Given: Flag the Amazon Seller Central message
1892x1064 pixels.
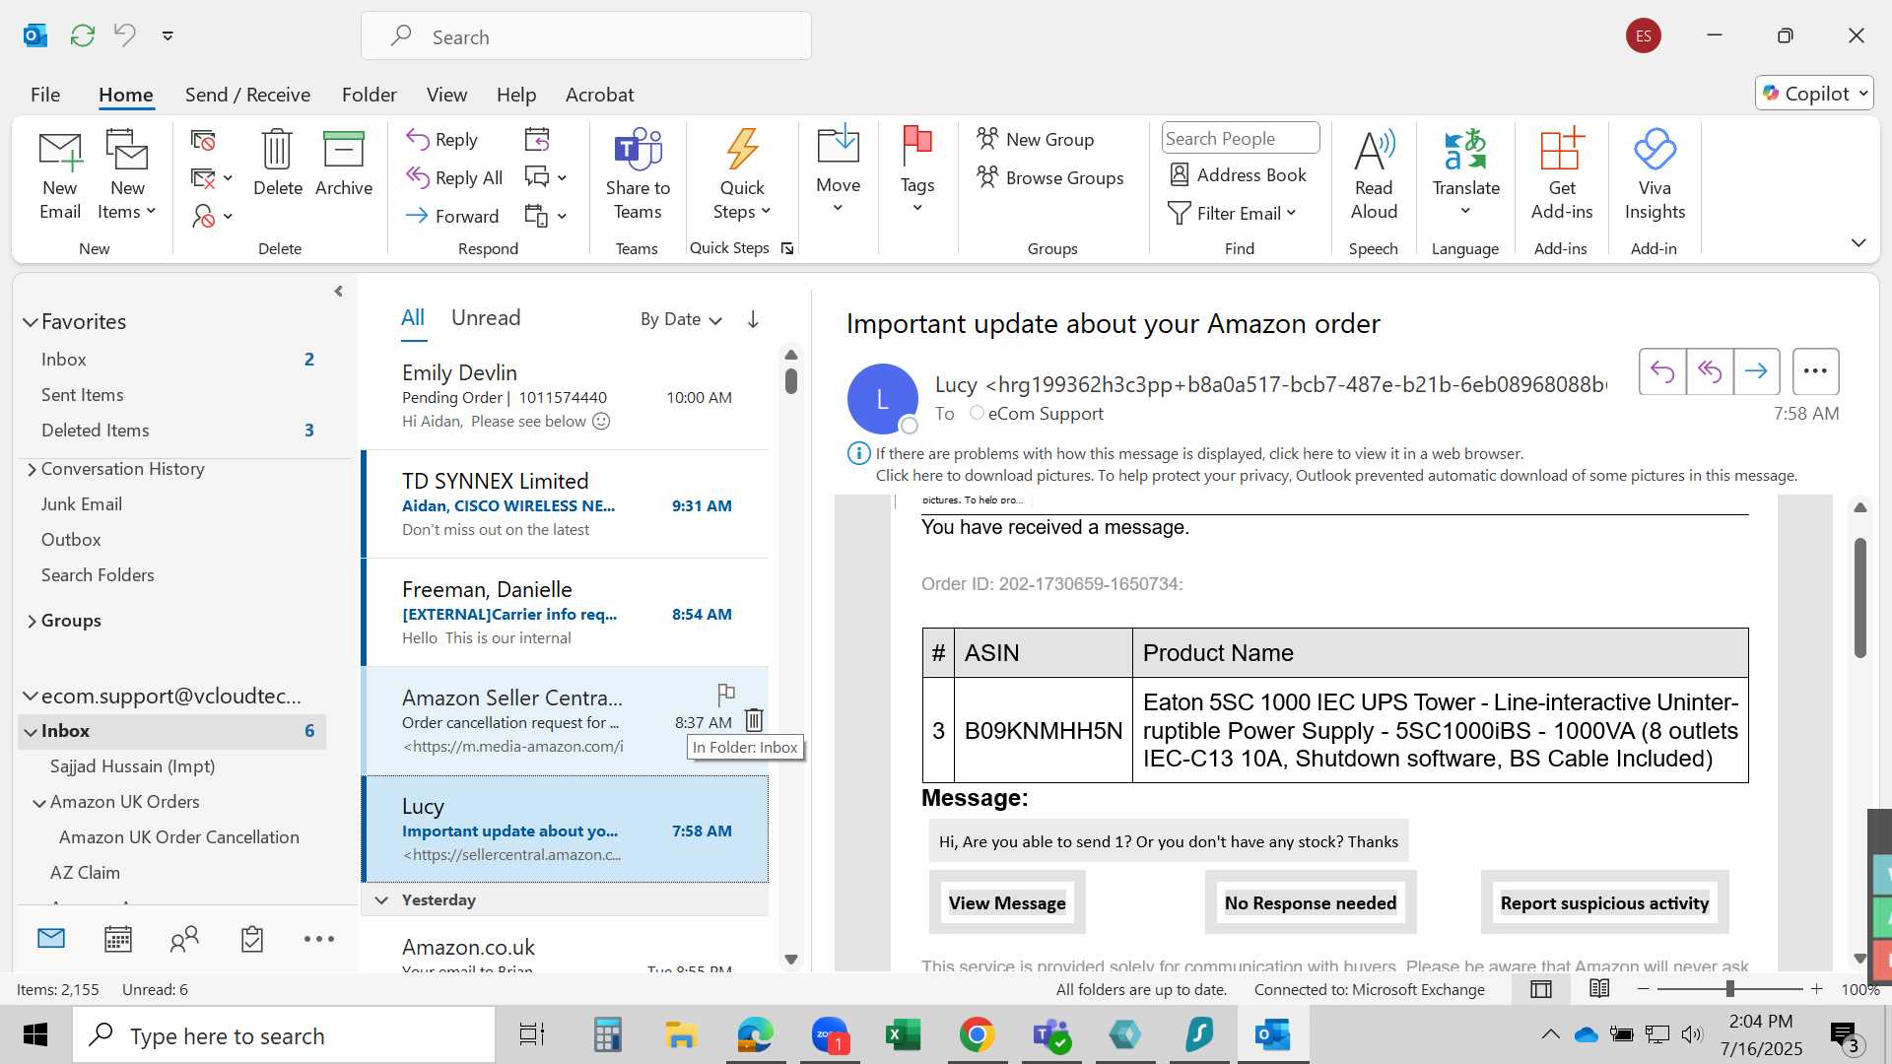Looking at the screenshot, I should coord(726,694).
